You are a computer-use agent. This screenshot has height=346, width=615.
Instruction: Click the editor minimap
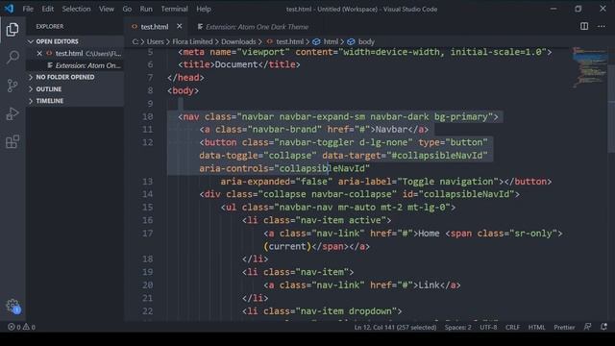point(590,66)
